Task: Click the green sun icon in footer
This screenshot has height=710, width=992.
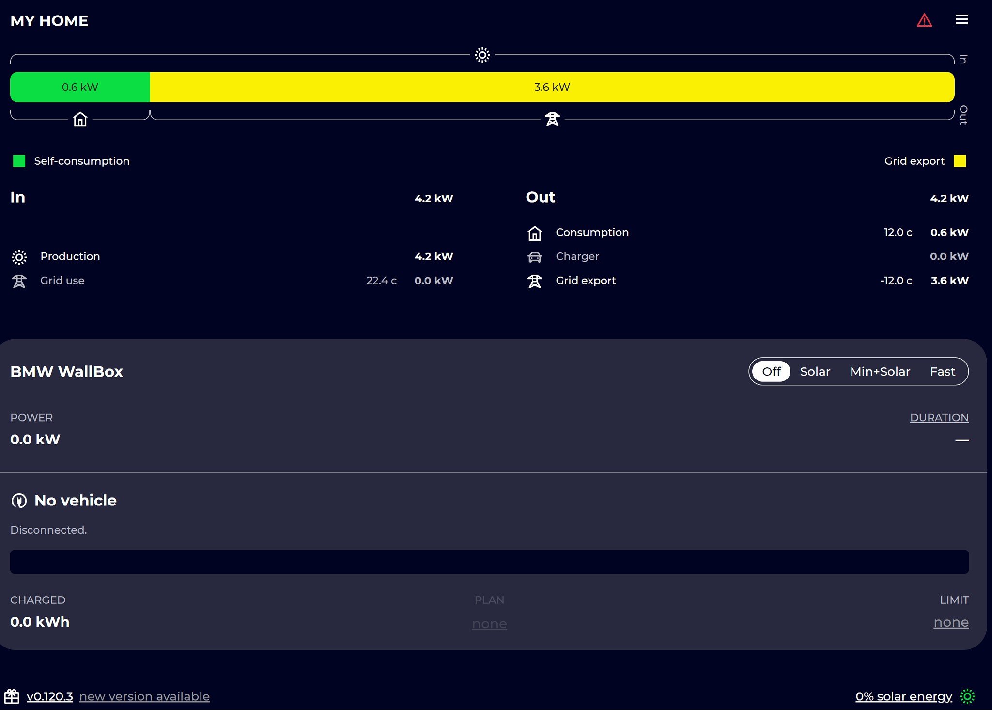Action: [967, 696]
